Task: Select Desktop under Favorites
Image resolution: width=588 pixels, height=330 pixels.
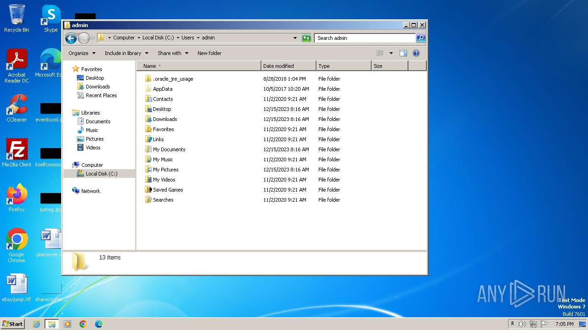Action: 95,78
